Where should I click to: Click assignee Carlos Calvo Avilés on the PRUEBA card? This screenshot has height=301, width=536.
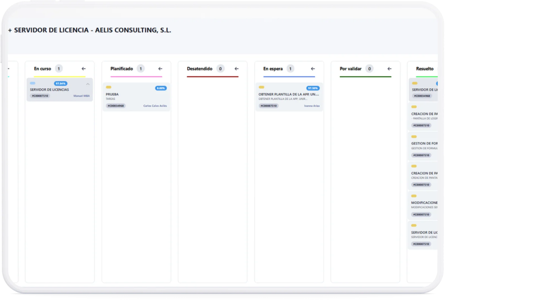(x=155, y=106)
